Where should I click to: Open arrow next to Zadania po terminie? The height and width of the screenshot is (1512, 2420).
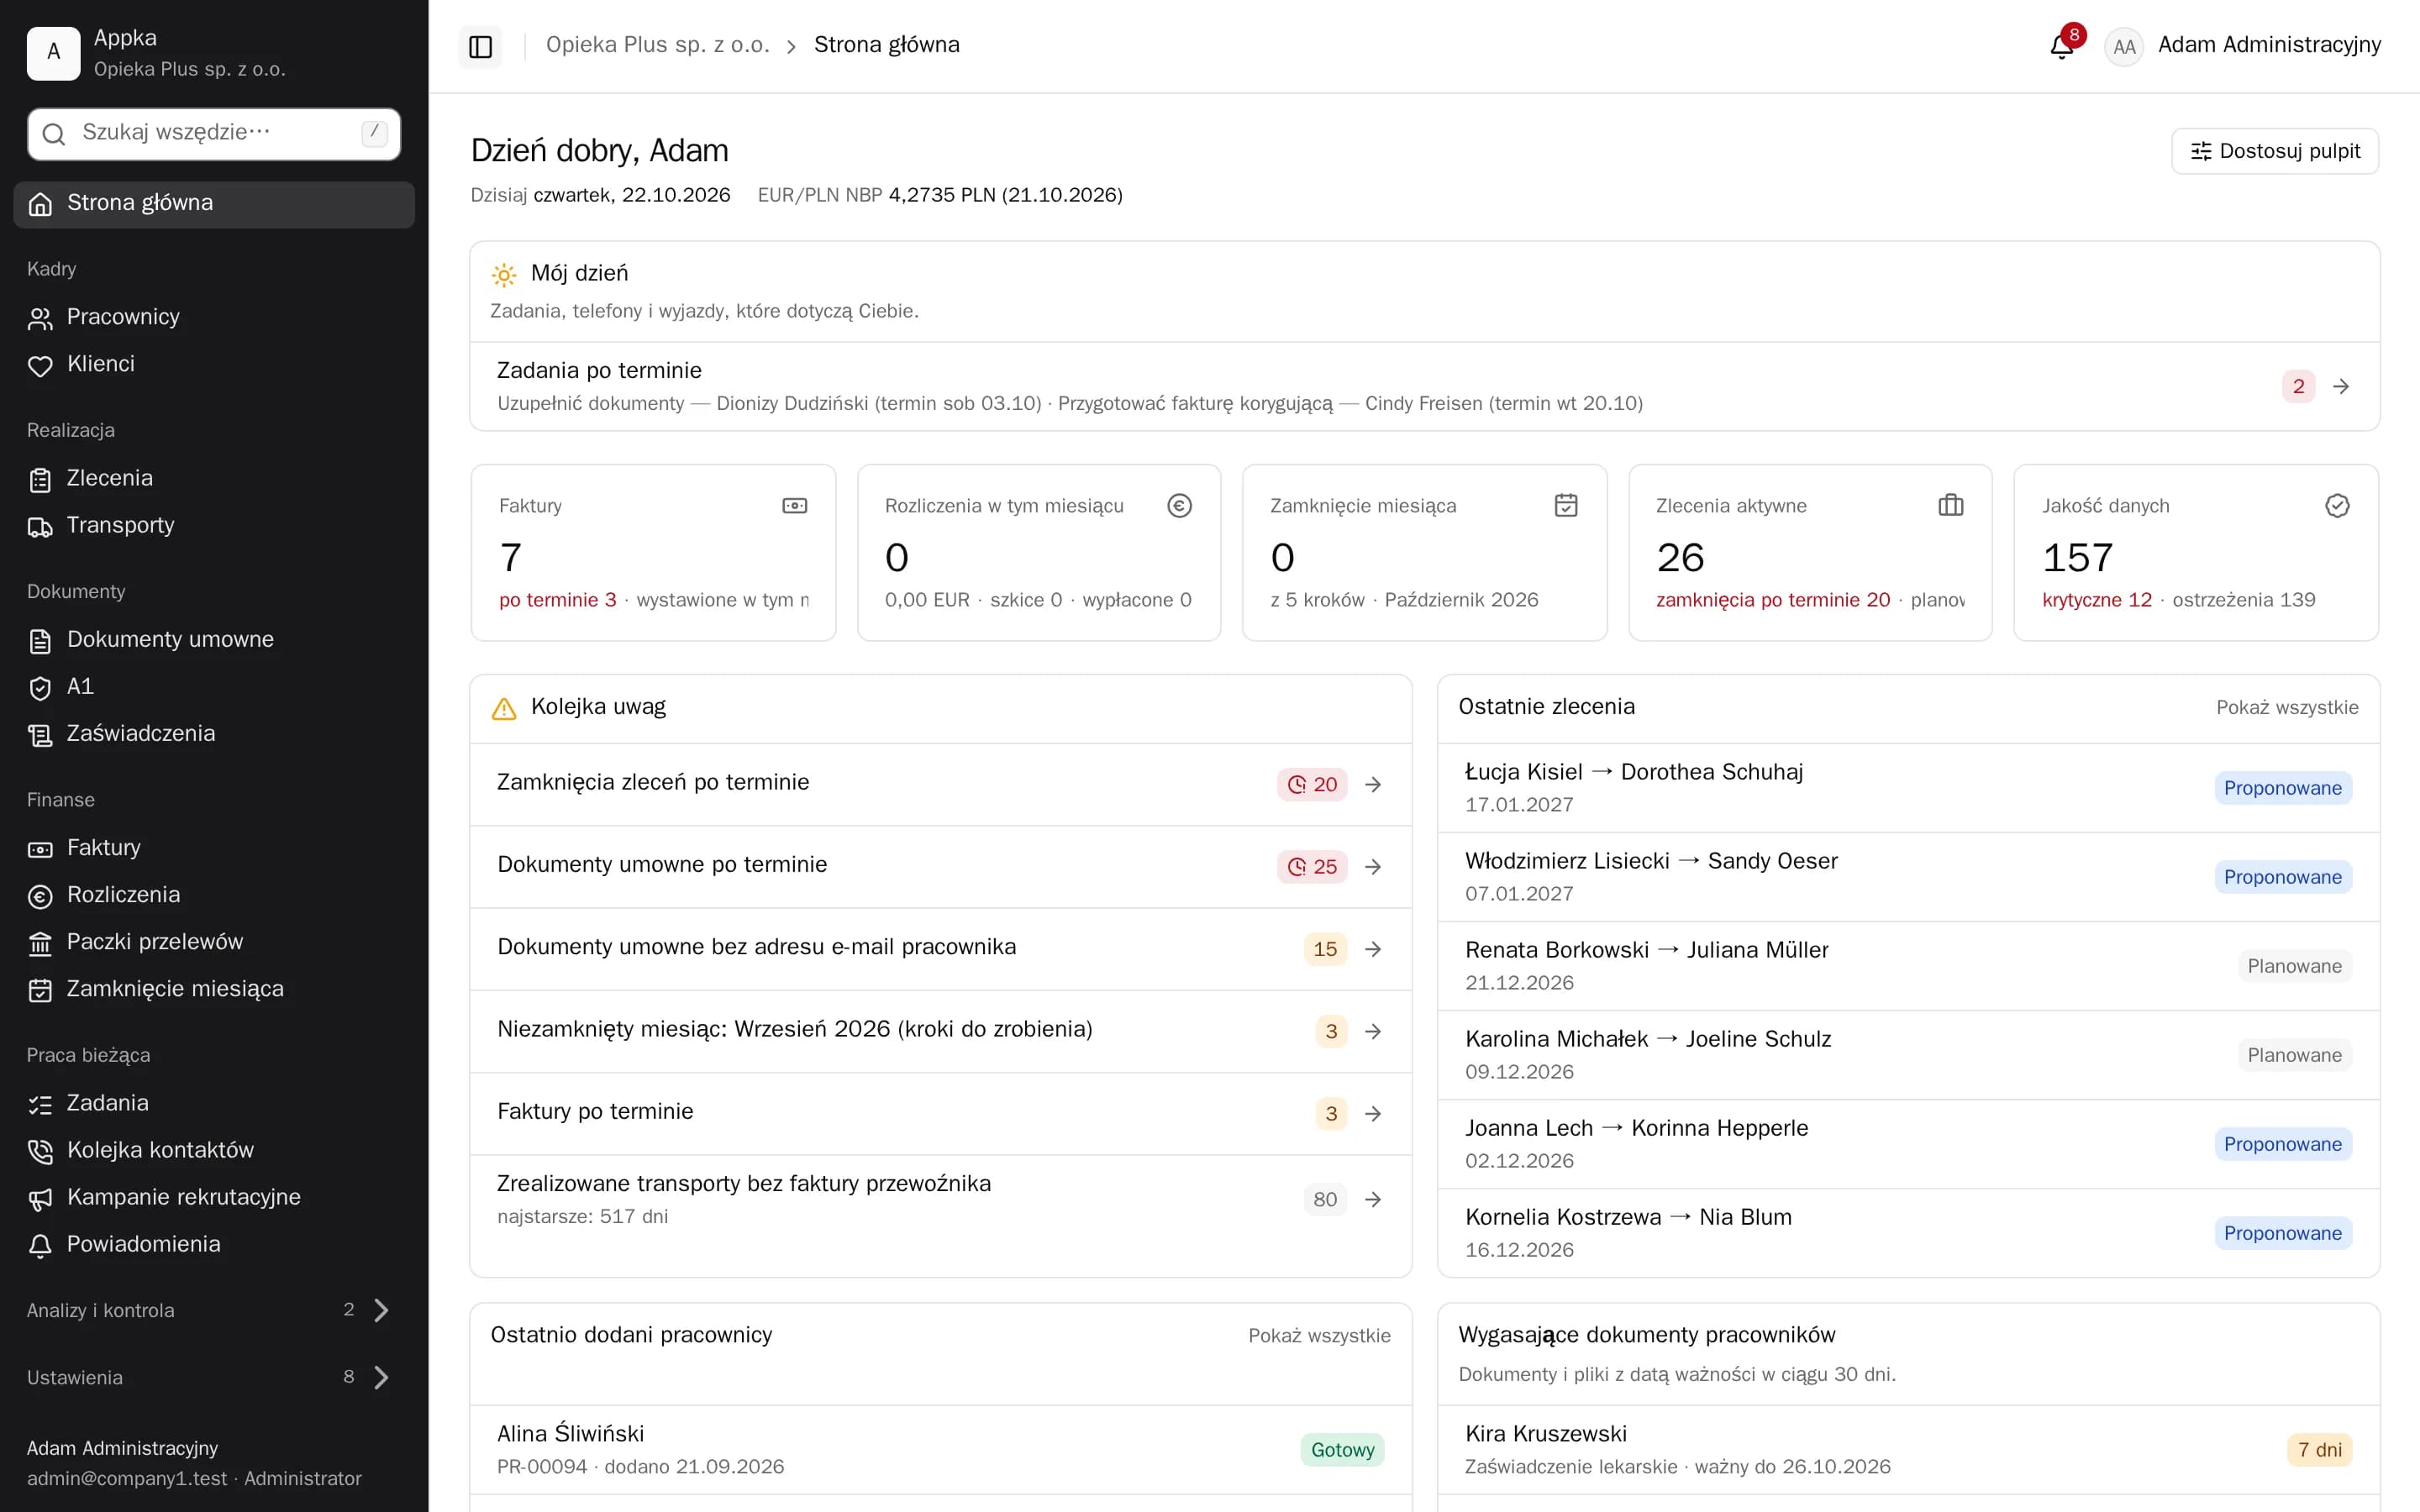[x=2341, y=387]
